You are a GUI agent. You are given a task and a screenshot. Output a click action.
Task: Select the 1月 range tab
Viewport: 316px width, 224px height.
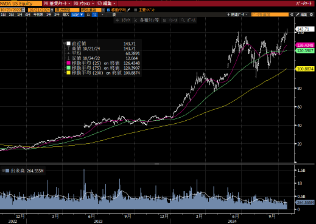tap(19, 15)
